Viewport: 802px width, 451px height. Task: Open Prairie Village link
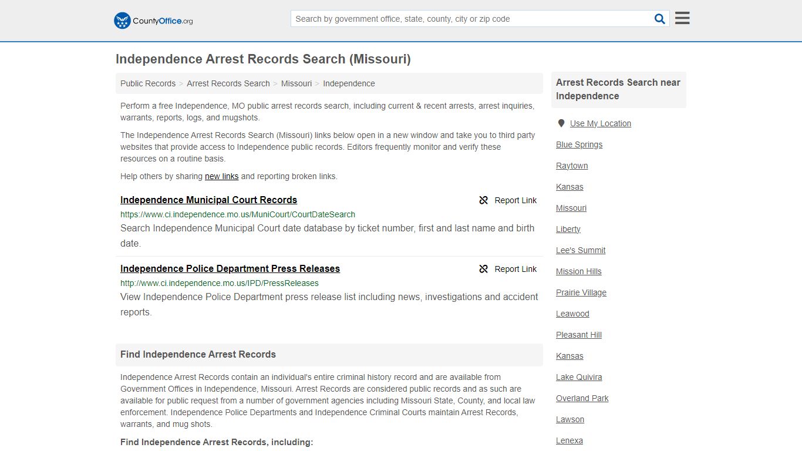pos(581,292)
